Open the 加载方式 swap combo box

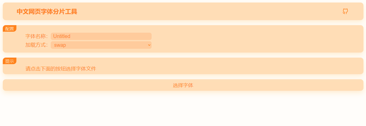[x=101, y=45]
